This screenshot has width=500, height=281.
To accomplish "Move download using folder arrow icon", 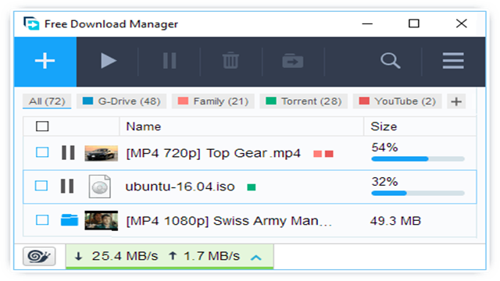I will (293, 61).
